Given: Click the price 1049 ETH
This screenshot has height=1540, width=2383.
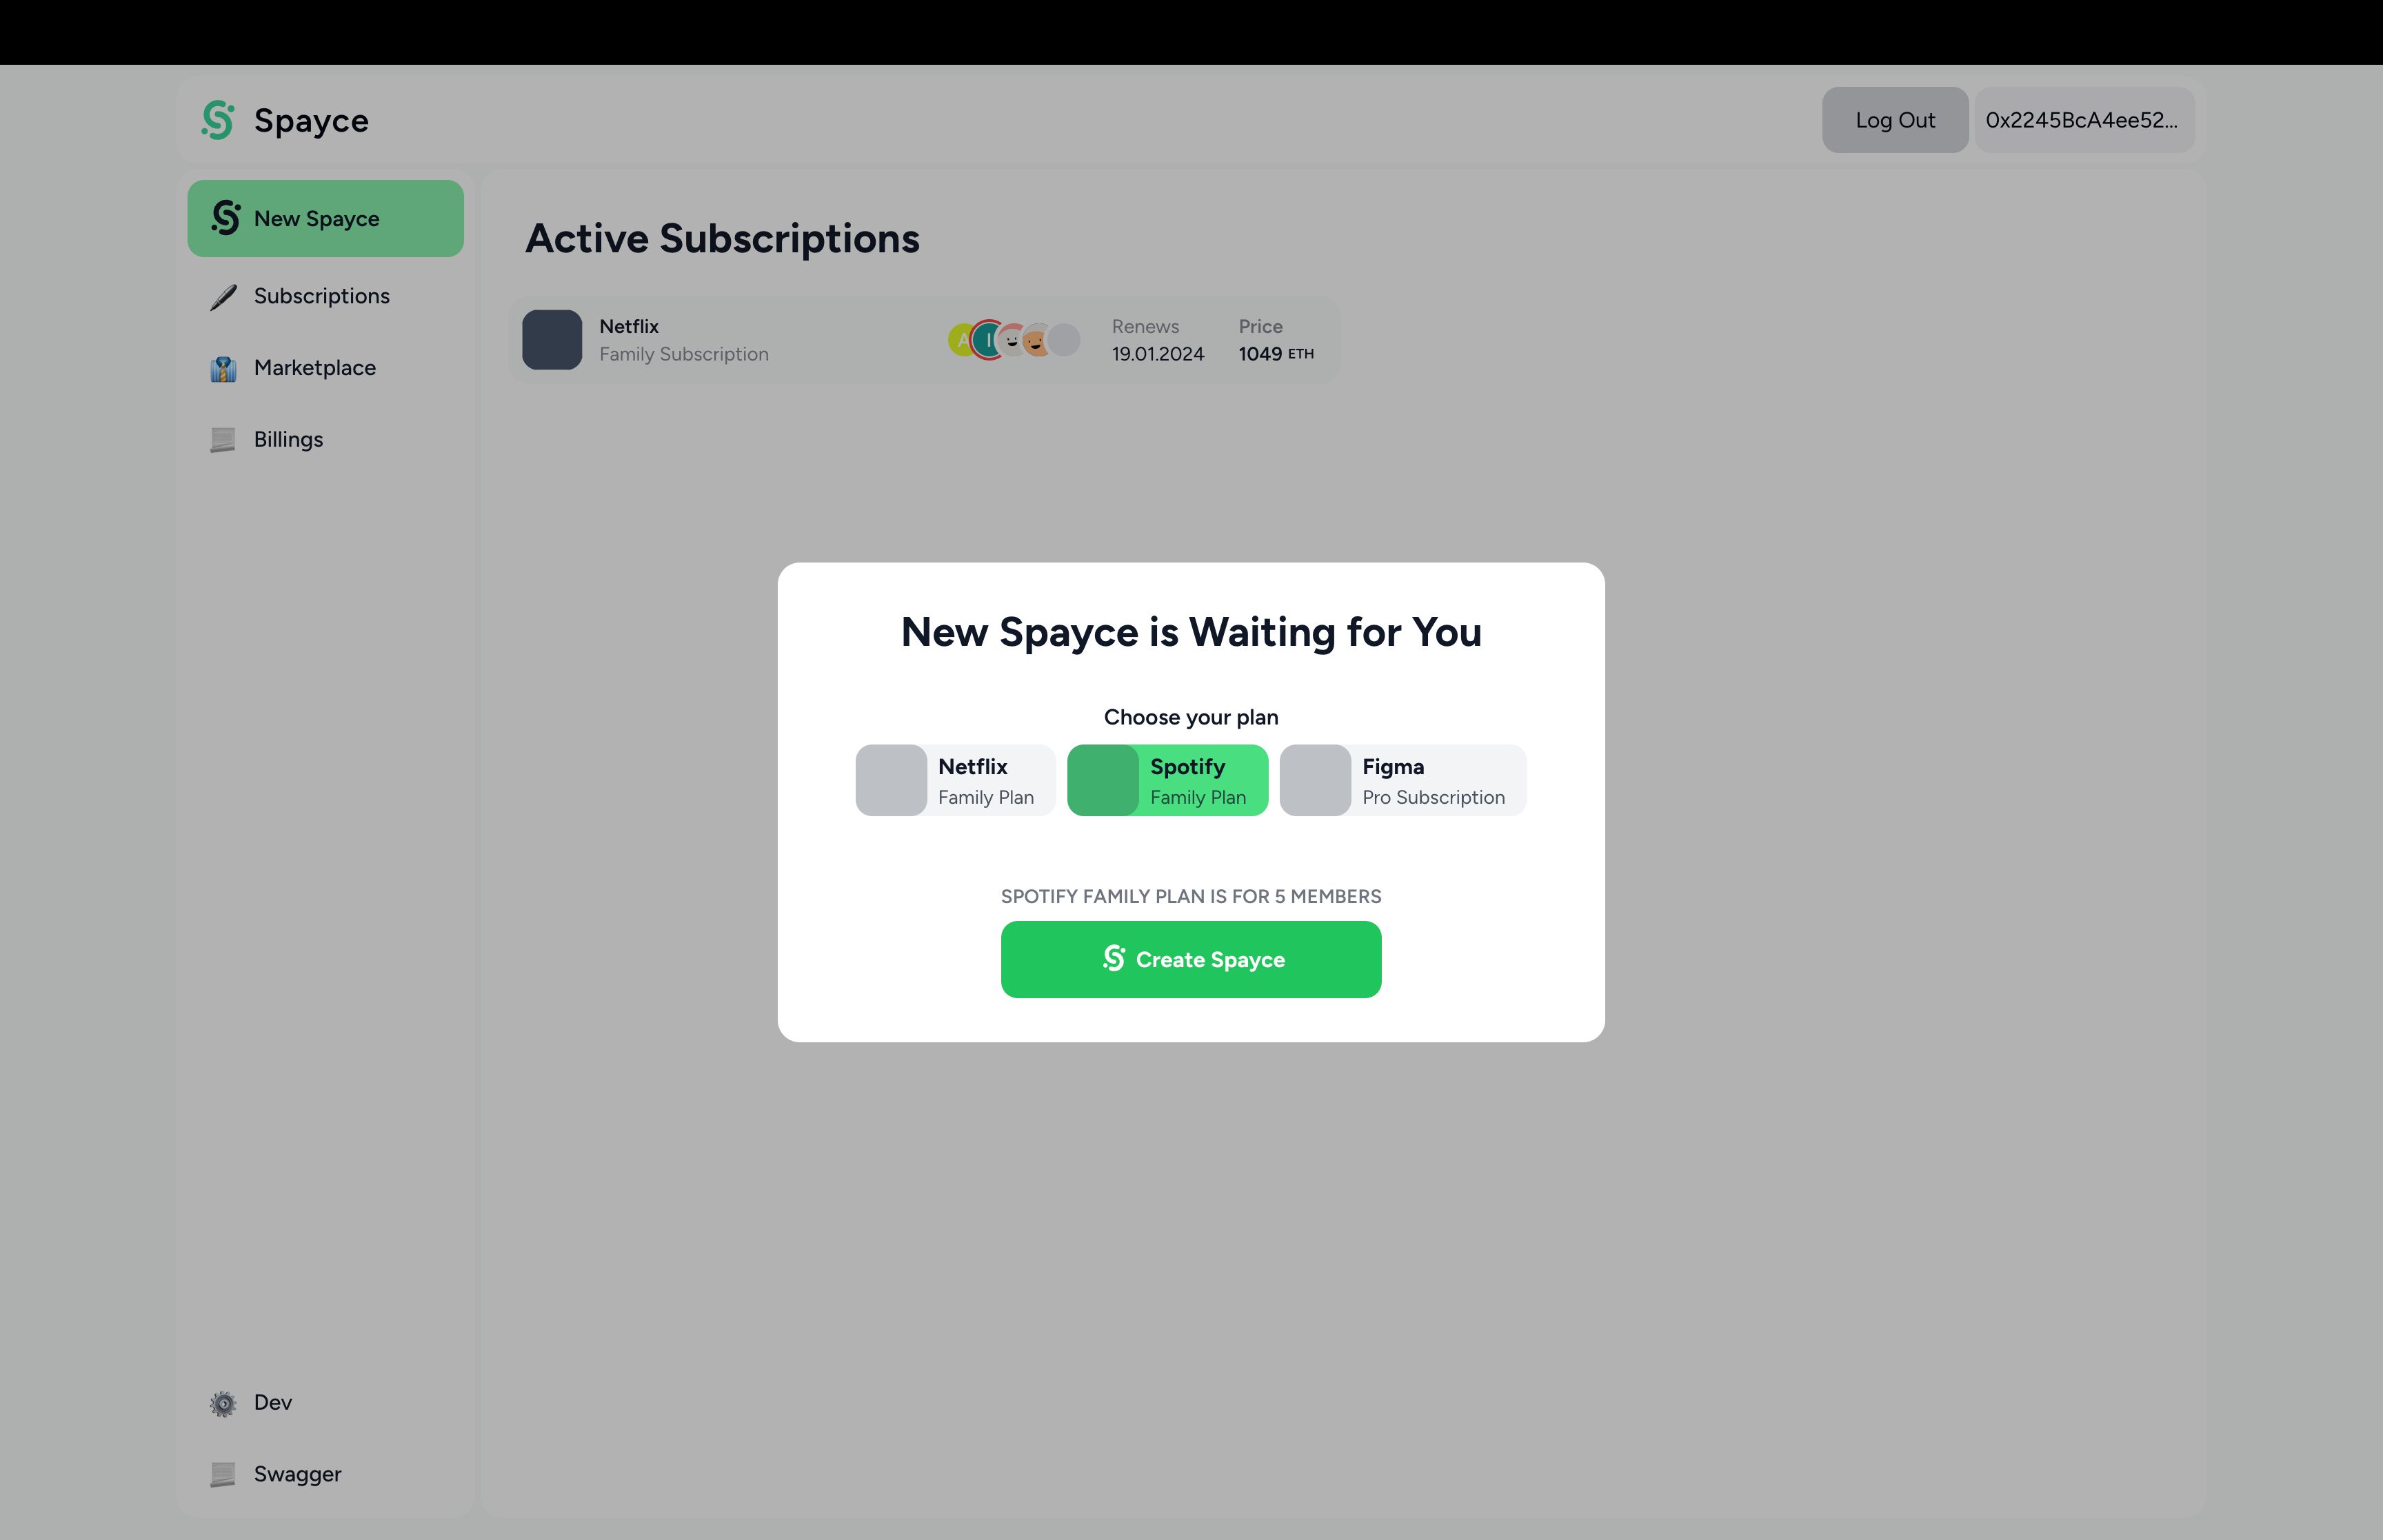Looking at the screenshot, I should pyautogui.click(x=1276, y=354).
